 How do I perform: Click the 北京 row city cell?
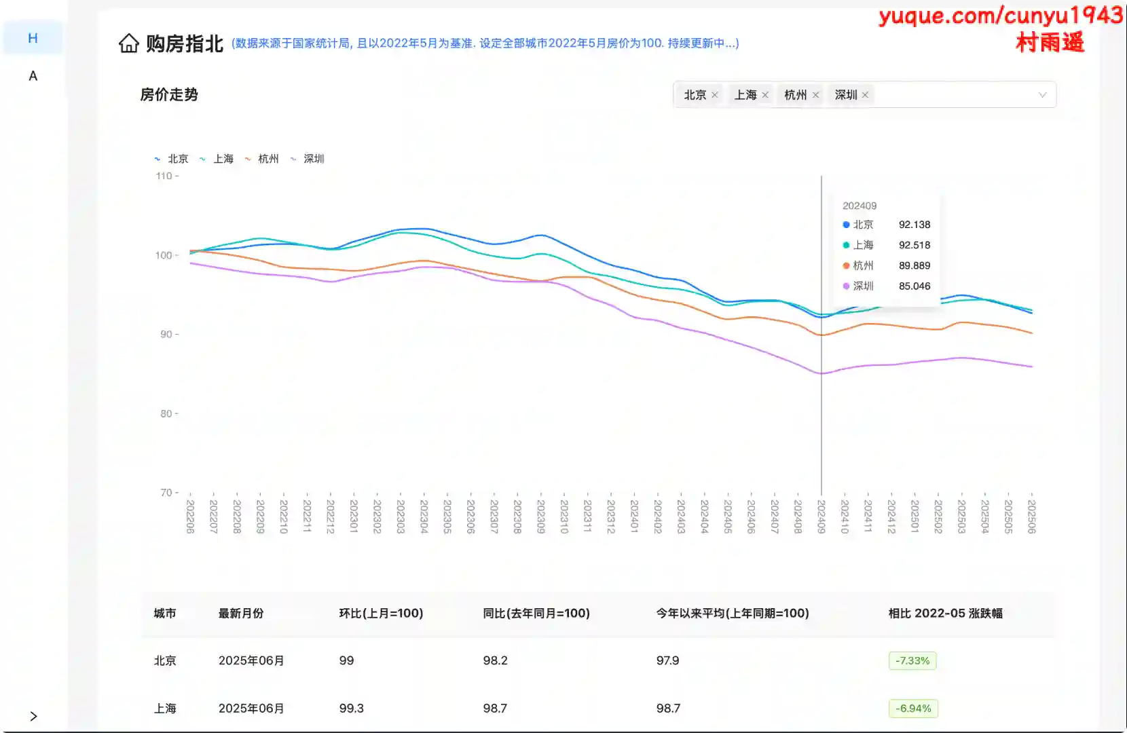(x=165, y=661)
